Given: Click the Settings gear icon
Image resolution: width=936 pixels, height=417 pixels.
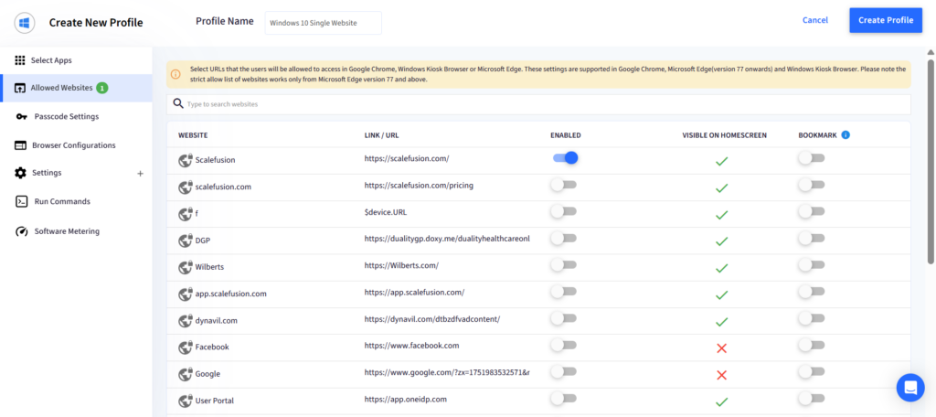Looking at the screenshot, I should [x=21, y=173].
